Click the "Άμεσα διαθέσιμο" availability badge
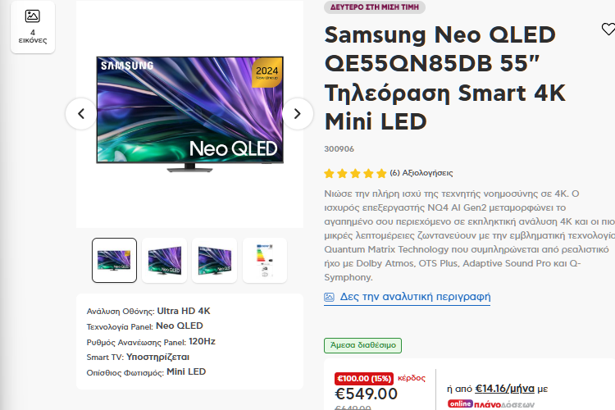This screenshot has width=615, height=410. click(362, 345)
